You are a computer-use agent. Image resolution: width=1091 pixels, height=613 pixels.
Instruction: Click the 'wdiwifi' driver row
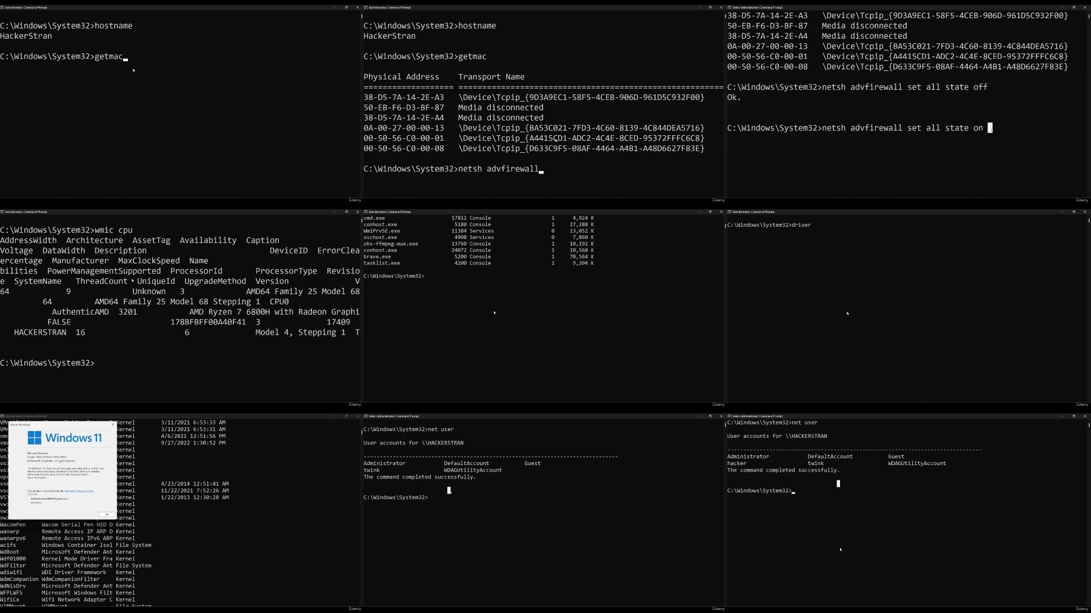tap(67, 572)
